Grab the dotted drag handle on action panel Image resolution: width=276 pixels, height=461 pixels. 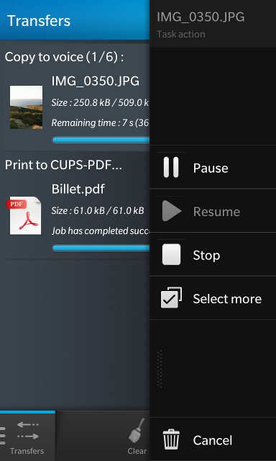pyautogui.click(x=160, y=368)
